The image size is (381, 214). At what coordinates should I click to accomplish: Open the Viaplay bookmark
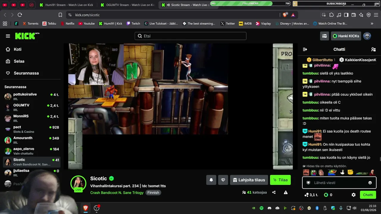[263, 23]
